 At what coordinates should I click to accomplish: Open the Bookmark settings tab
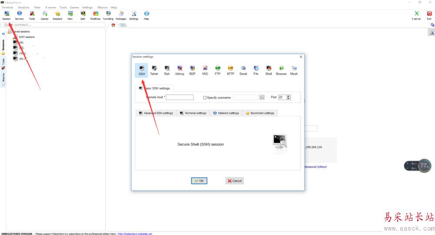(260, 113)
